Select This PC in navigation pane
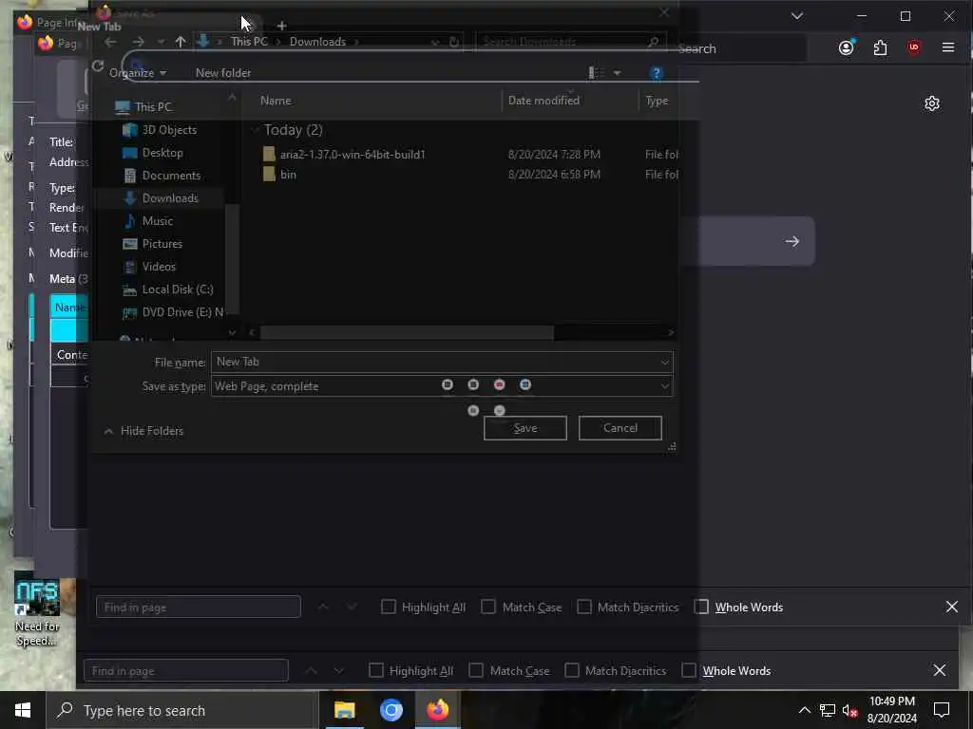This screenshot has height=729, width=973. coord(153,107)
